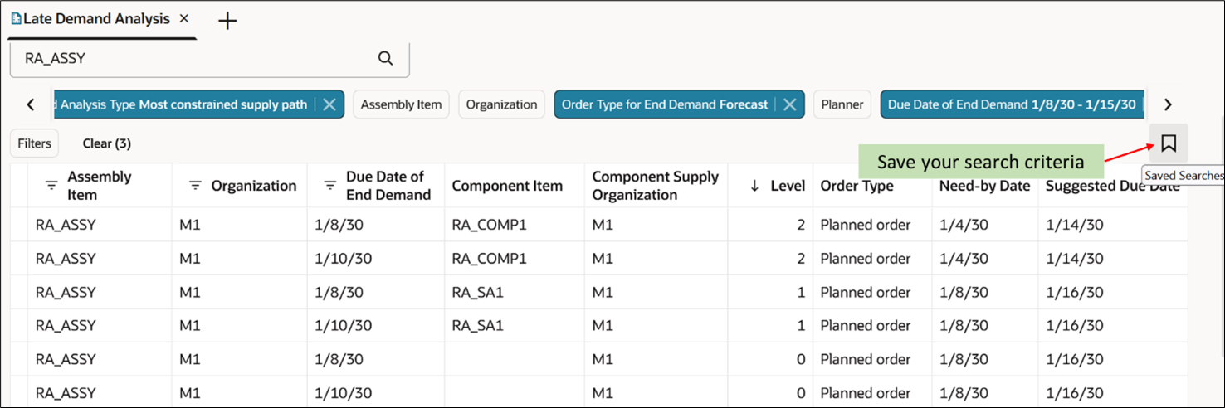The width and height of the screenshot is (1225, 408).
Task: Add a new tab with plus icon
Action: click(227, 22)
